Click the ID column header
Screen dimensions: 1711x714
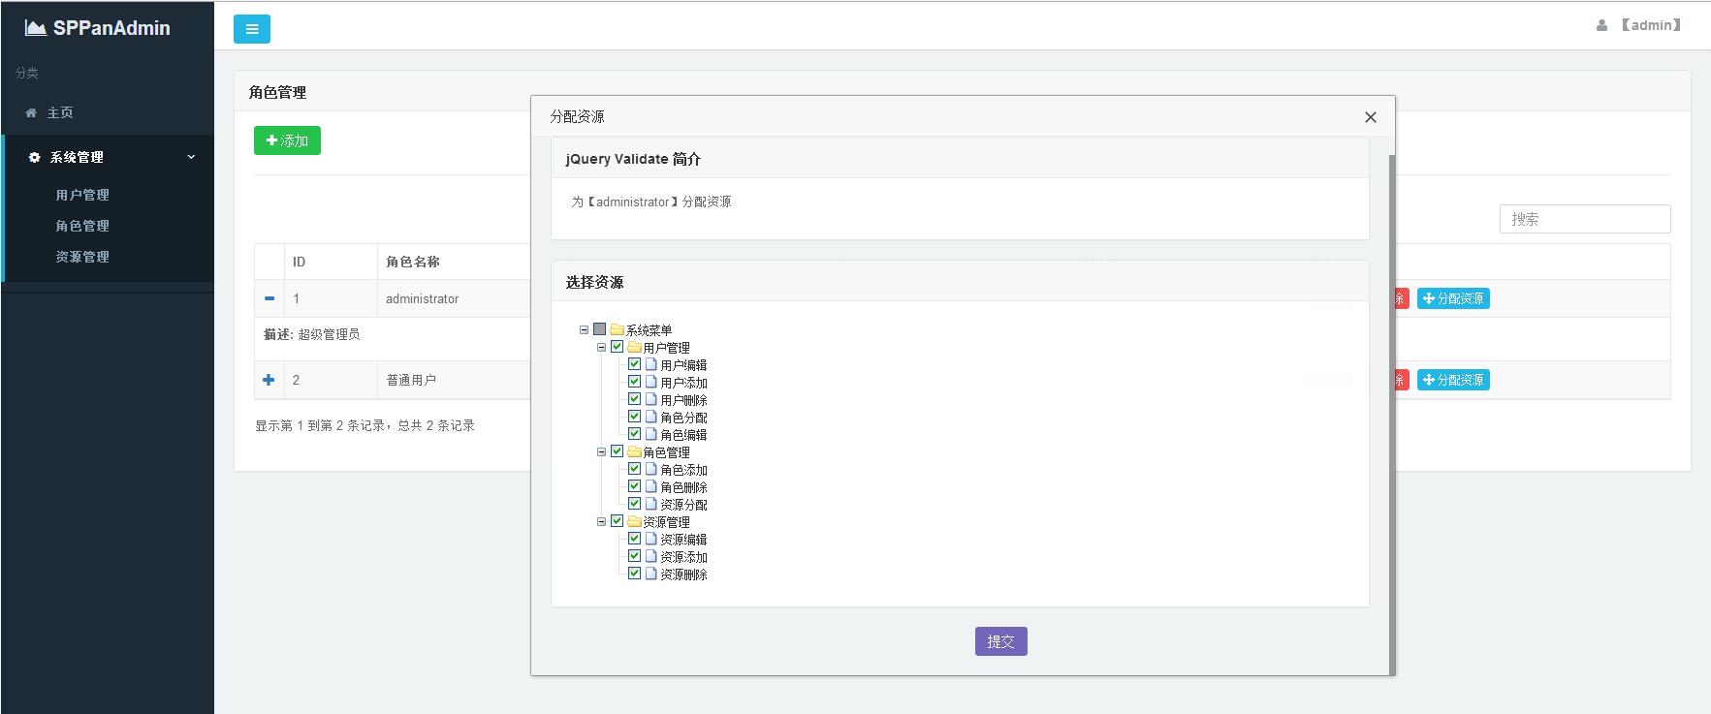point(299,262)
